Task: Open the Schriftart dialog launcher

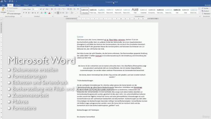Action: point(53,17)
